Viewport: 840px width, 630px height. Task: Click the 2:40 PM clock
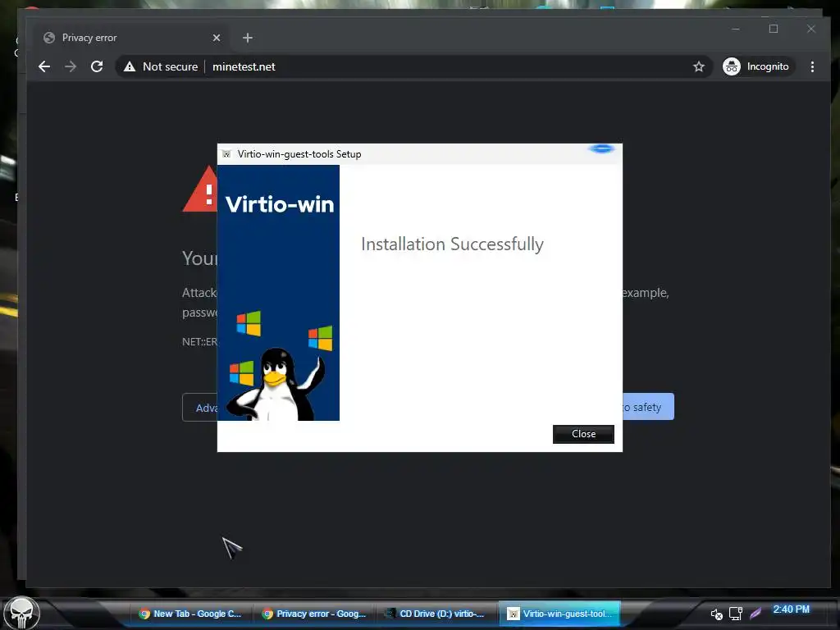point(791,609)
